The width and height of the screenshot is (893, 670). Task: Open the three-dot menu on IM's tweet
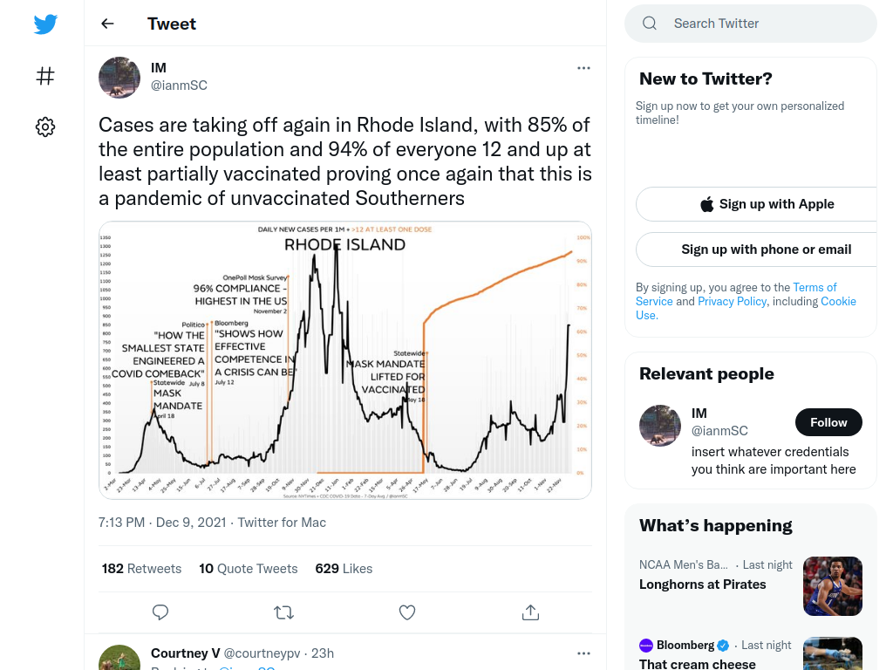pyautogui.click(x=583, y=68)
